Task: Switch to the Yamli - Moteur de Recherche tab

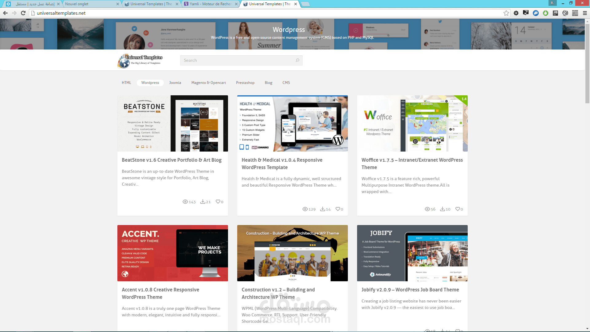Action: tap(210, 4)
